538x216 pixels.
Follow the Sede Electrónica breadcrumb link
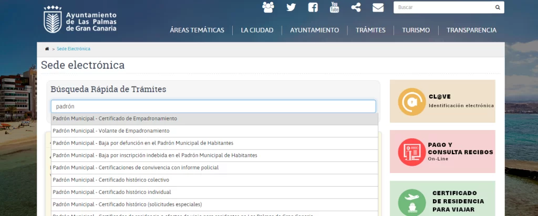pos(74,49)
